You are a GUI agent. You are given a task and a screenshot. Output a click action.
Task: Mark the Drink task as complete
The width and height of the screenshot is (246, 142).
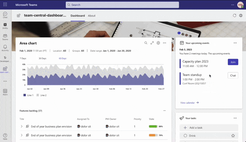[x=185, y=136]
